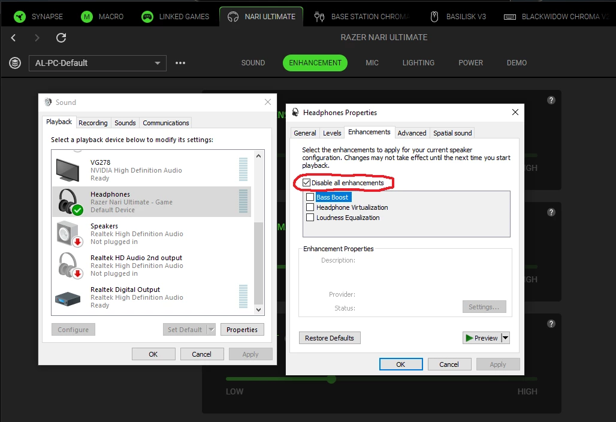
Task: Open the Demo tab
Action: coord(517,63)
